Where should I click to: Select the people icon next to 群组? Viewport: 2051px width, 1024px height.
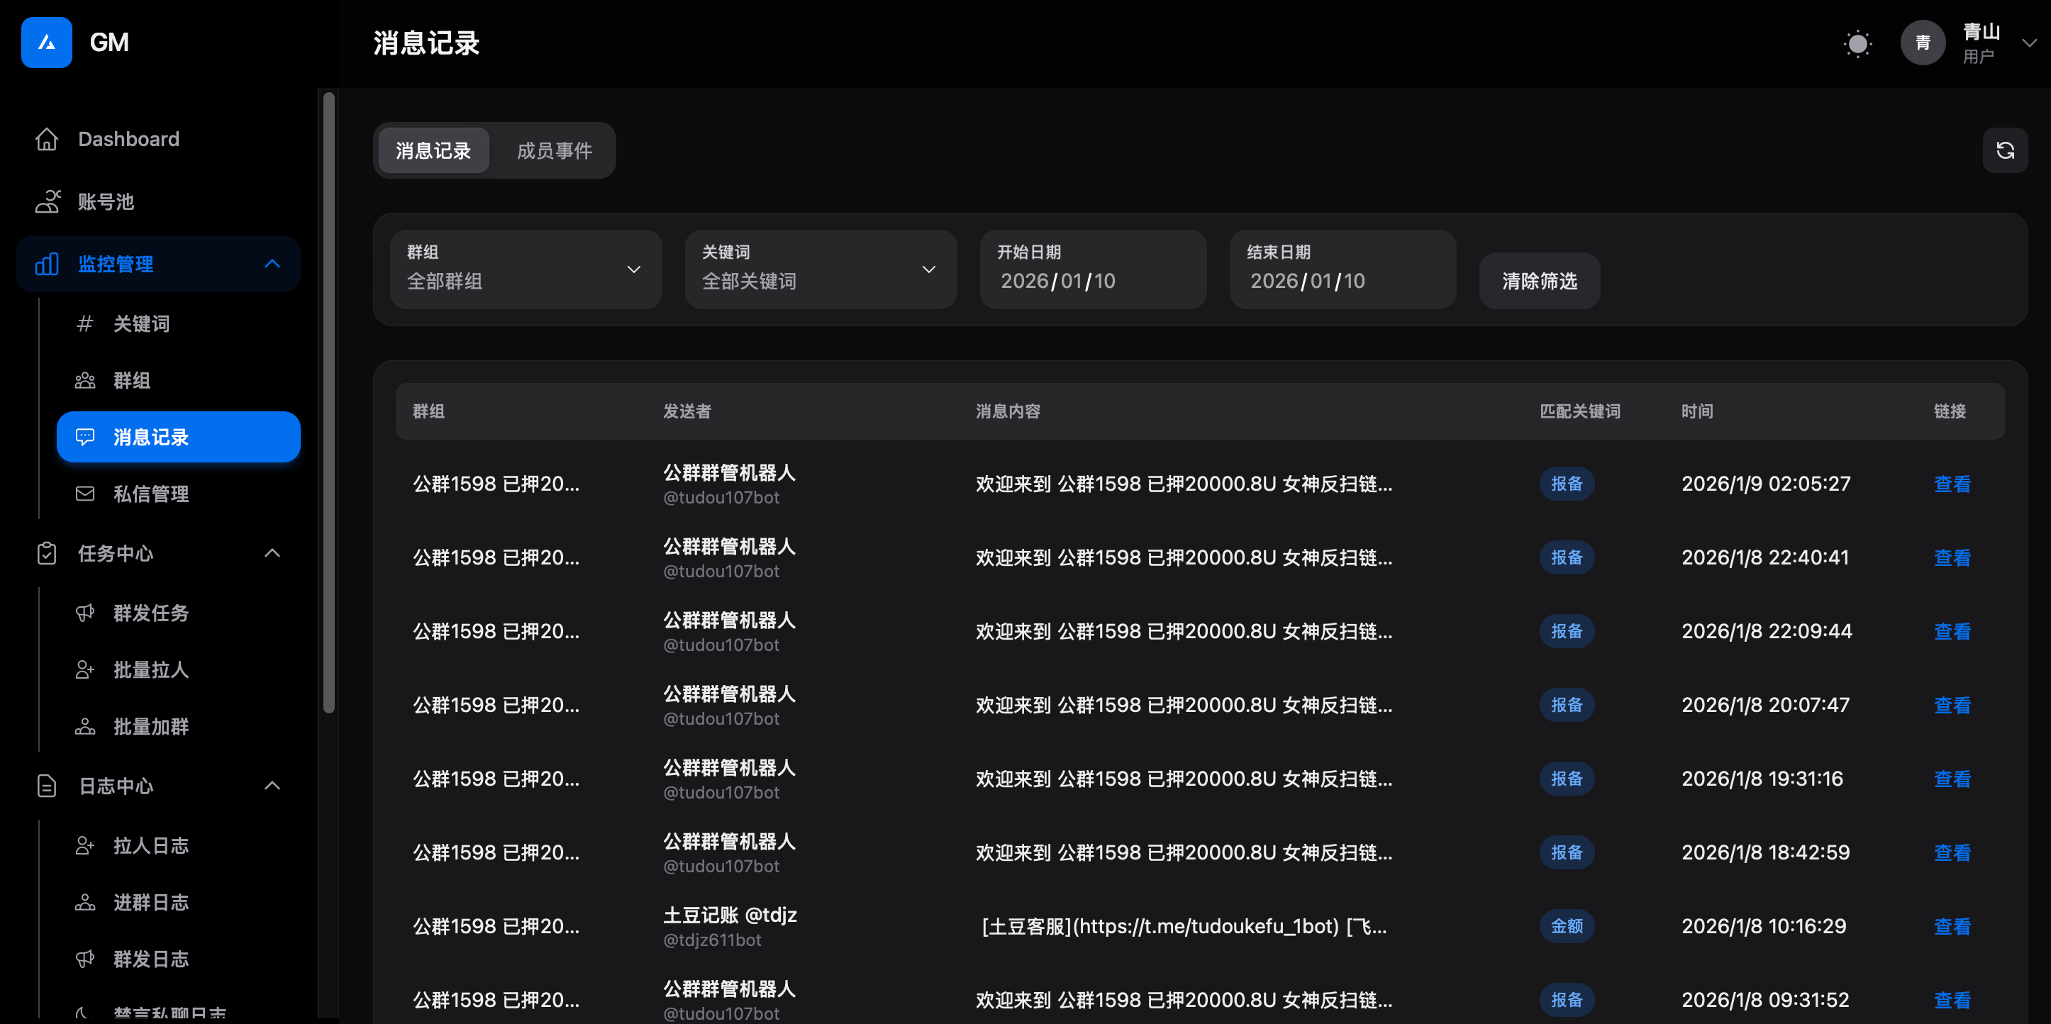pos(84,380)
